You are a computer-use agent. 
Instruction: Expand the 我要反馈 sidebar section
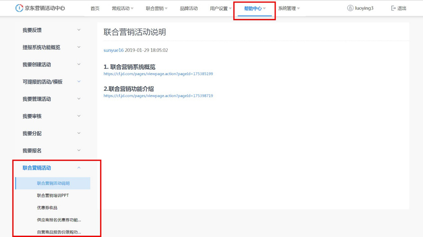[79, 30]
